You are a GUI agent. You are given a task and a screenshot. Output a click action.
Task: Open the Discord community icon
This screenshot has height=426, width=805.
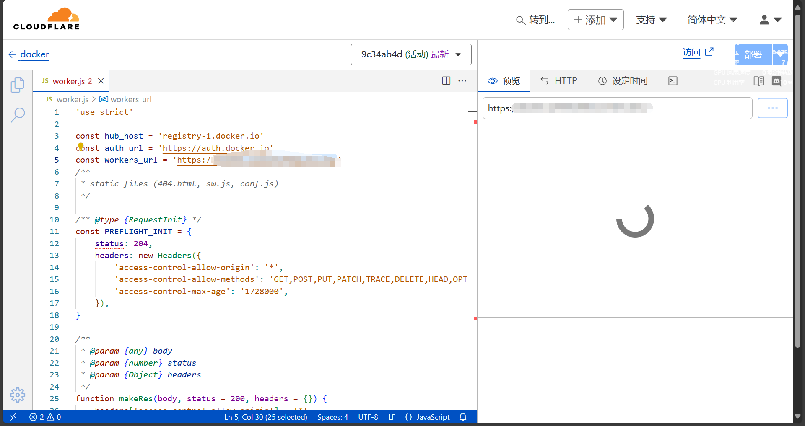click(776, 81)
